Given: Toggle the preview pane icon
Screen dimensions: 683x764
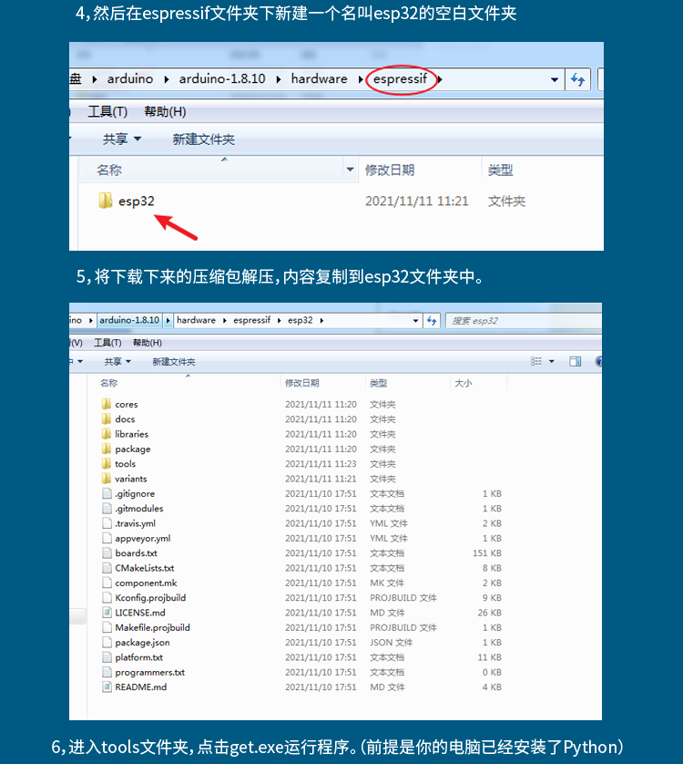Looking at the screenshot, I should (x=575, y=362).
